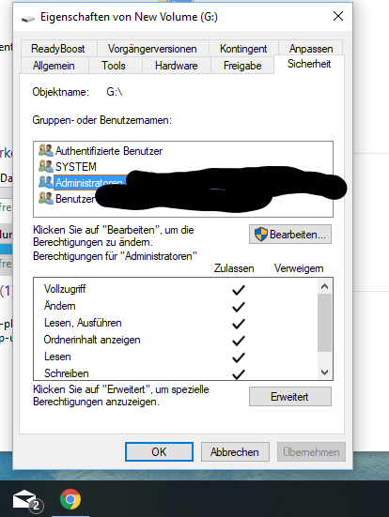
Task: Confirm the dialog with OK
Action: click(159, 451)
